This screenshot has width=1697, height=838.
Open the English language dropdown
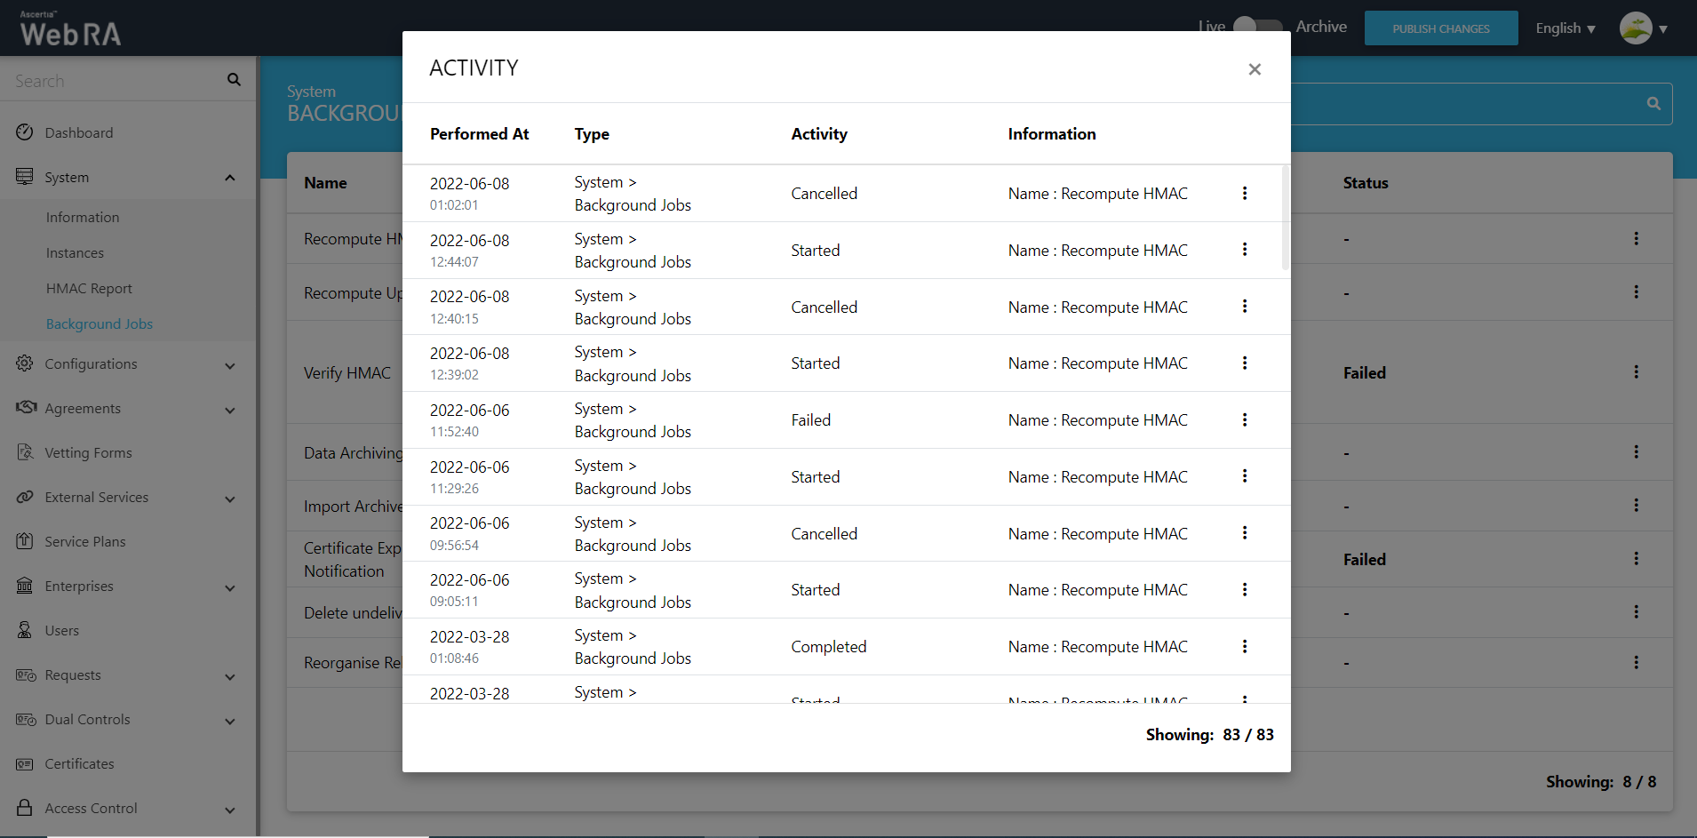pyautogui.click(x=1565, y=28)
